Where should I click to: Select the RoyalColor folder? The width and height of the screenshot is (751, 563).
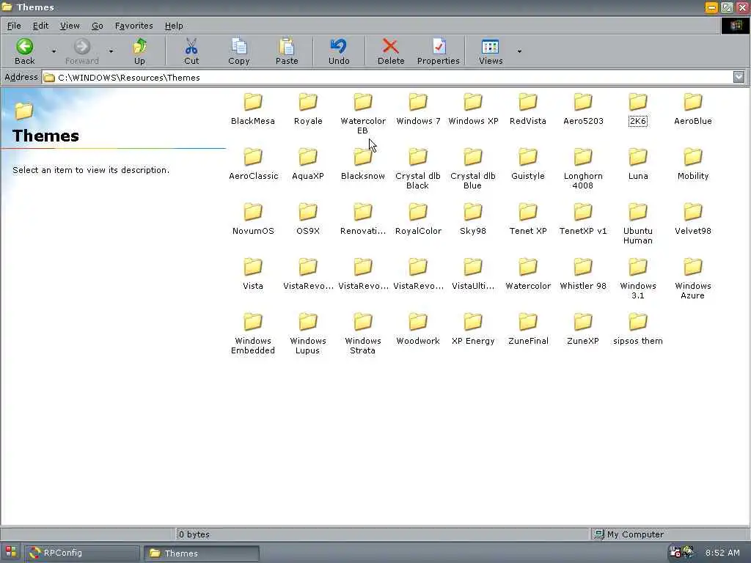click(417, 219)
